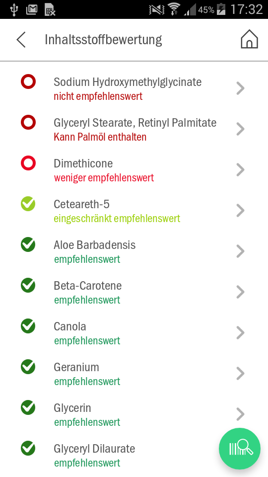Open the Canola ingredient entry
Image resolution: width=268 pixels, height=477 pixels.
pyautogui.click(x=134, y=333)
